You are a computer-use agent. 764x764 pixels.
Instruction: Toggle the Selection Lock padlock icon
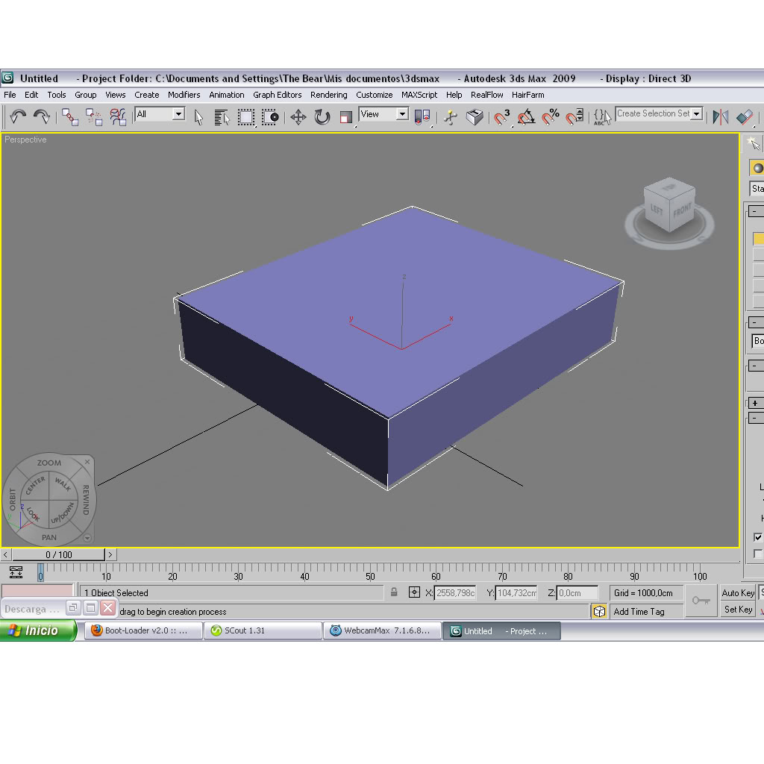click(x=394, y=592)
